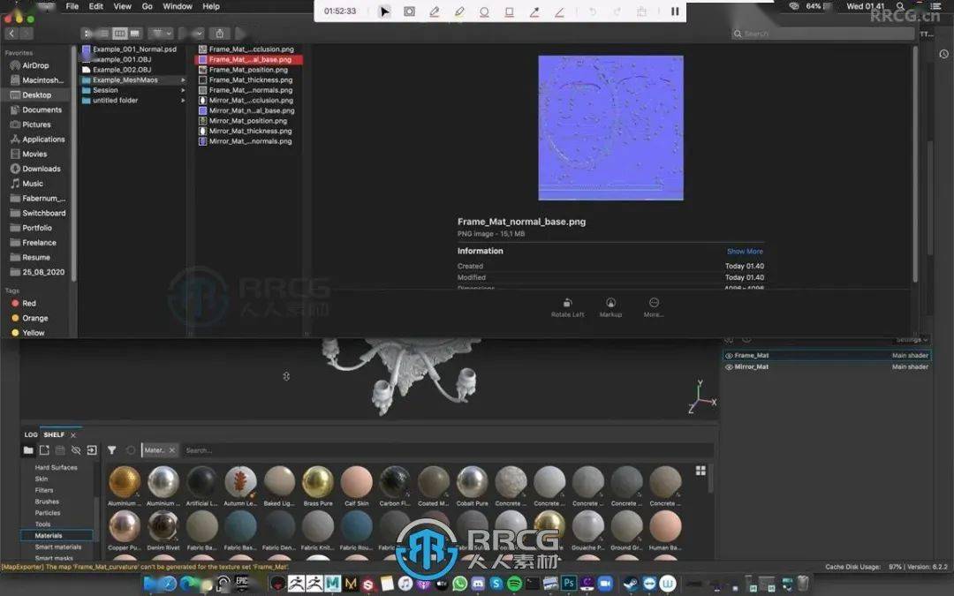Expand the untitled folder in Finder
Viewport: 954px width, 596px height.
183,101
